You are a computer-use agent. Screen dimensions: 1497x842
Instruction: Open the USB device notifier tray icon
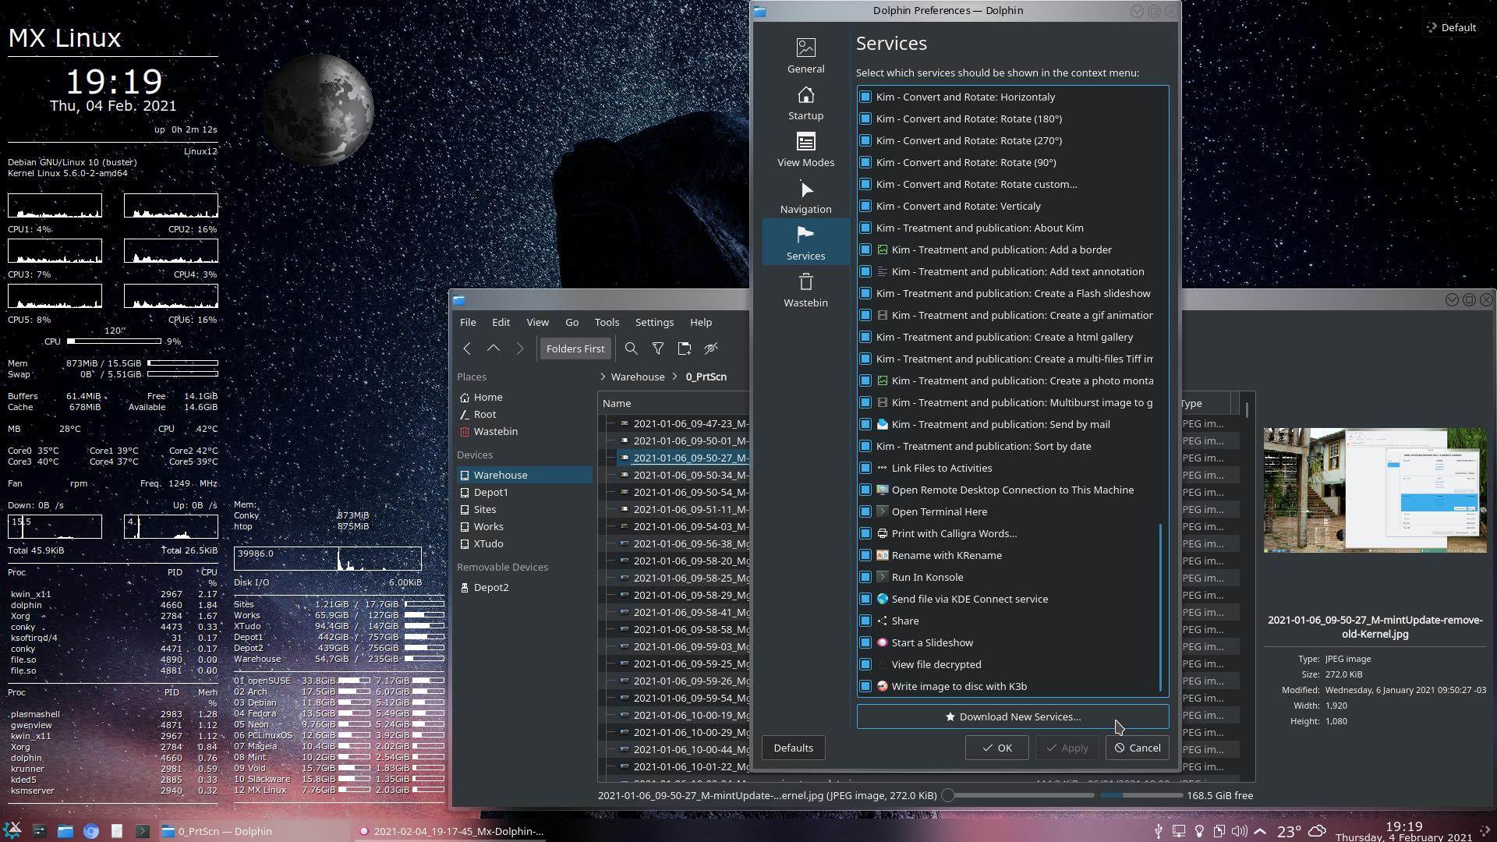1159,831
